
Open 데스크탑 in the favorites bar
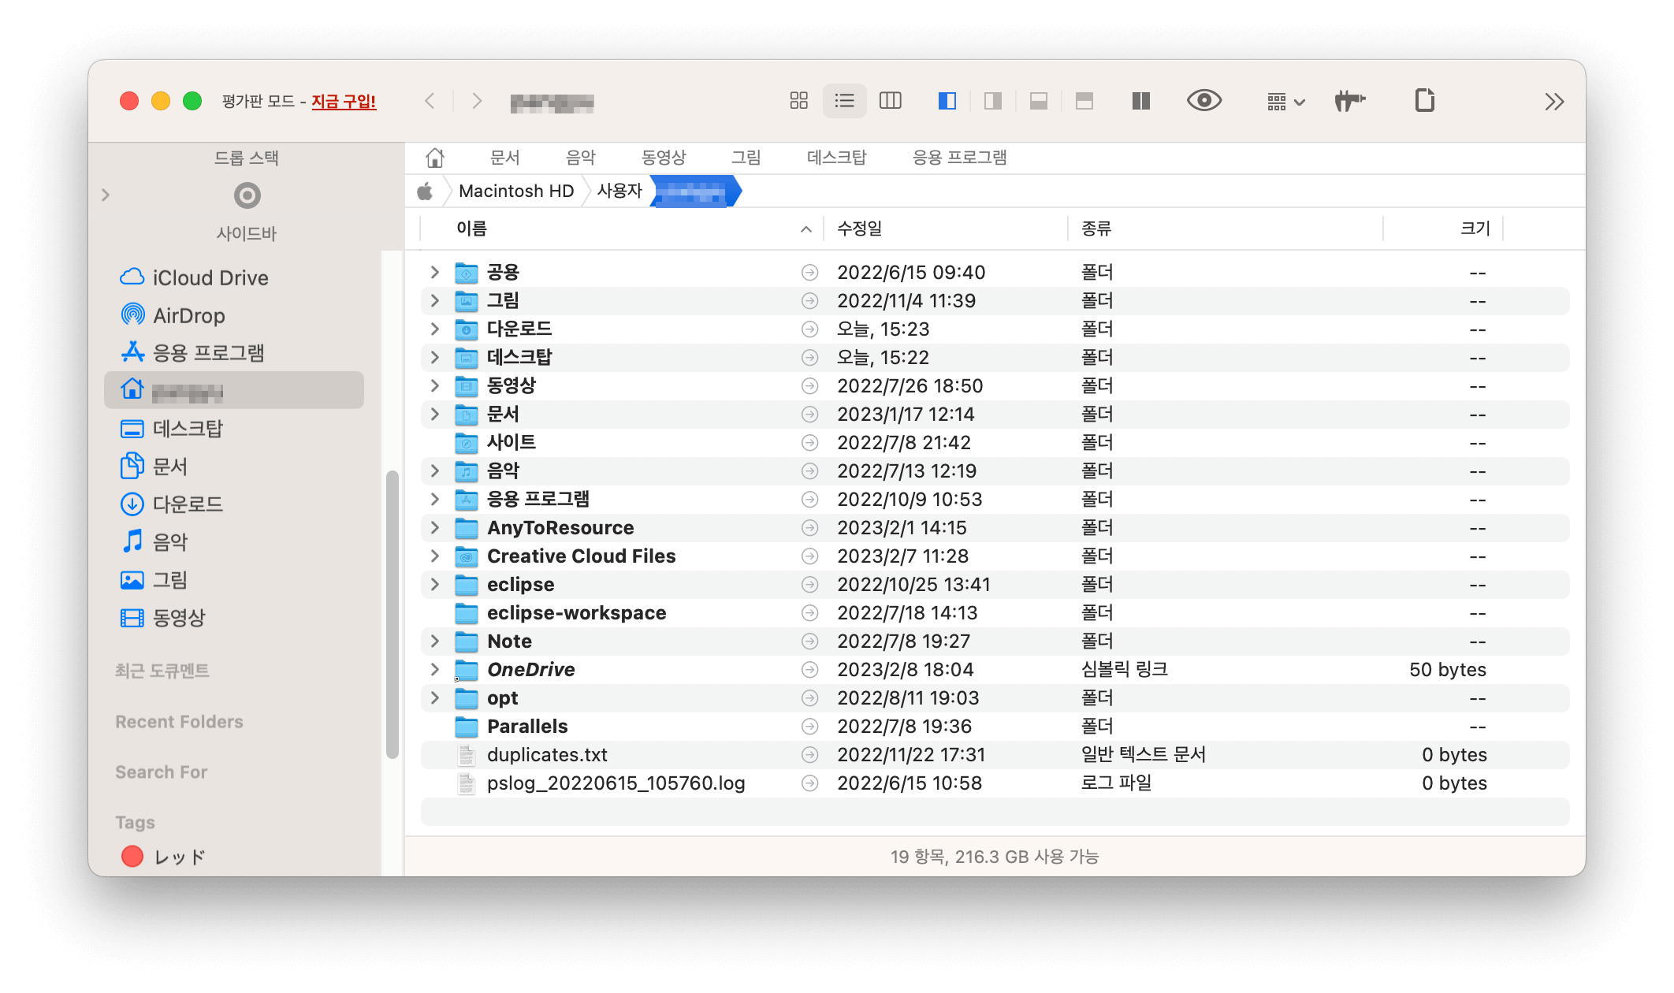(x=837, y=158)
